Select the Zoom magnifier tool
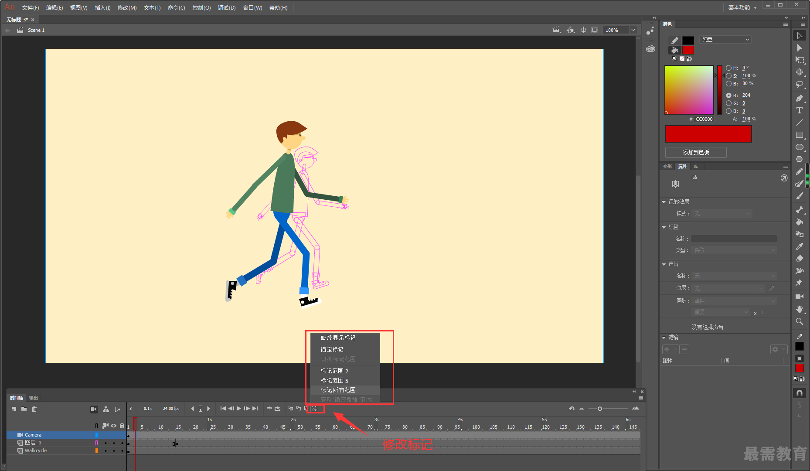Viewport: 810px width, 471px height. (799, 321)
